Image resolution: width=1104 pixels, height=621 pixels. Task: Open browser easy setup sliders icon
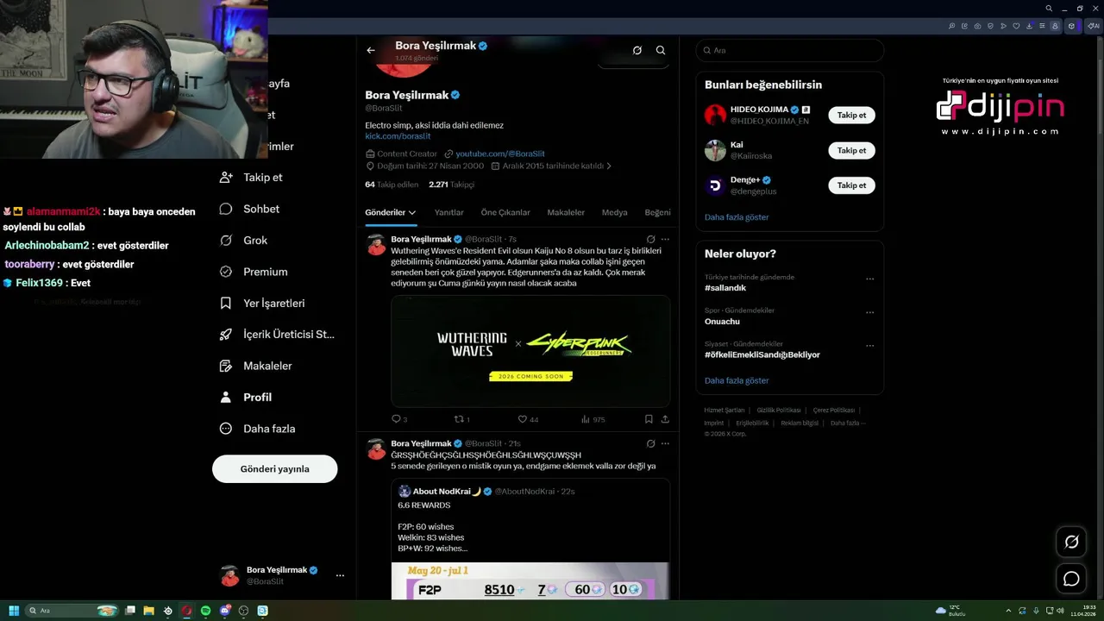pyautogui.click(x=1043, y=26)
